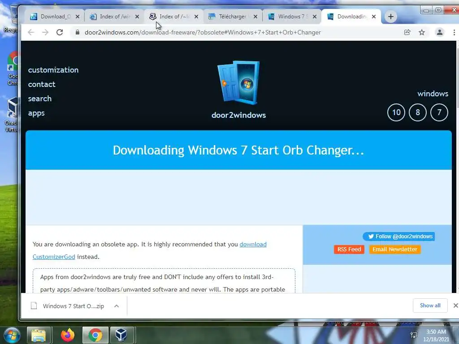Open the contact menu link
This screenshot has height=344, width=459.
tap(42, 84)
